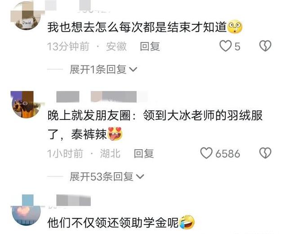The width and height of the screenshot is (286, 234).
Task: Select the comment about 大冰老师的羽绒服
Action: (155, 125)
